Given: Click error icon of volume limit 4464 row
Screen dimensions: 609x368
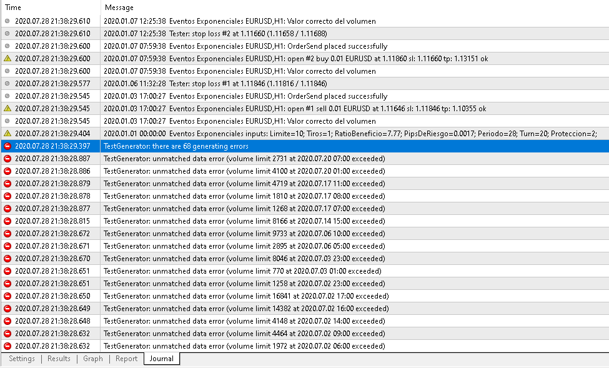Looking at the screenshot, I should 7,334.
